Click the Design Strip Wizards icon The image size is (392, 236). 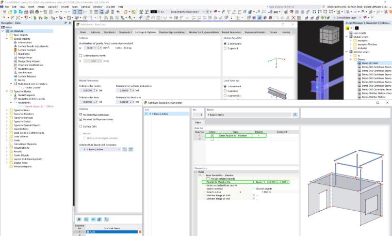click(15, 61)
